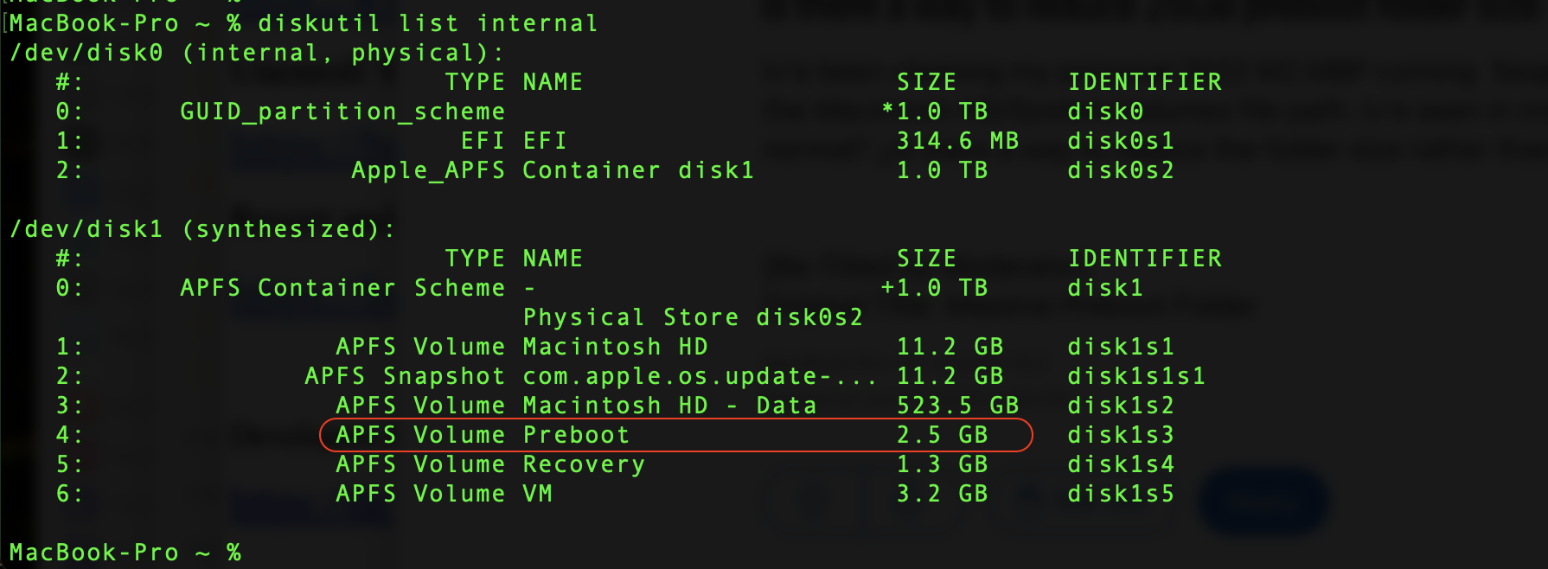Click the highlighted Preboot volume name
This screenshot has width=1548, height=569.
pos(576,435)
